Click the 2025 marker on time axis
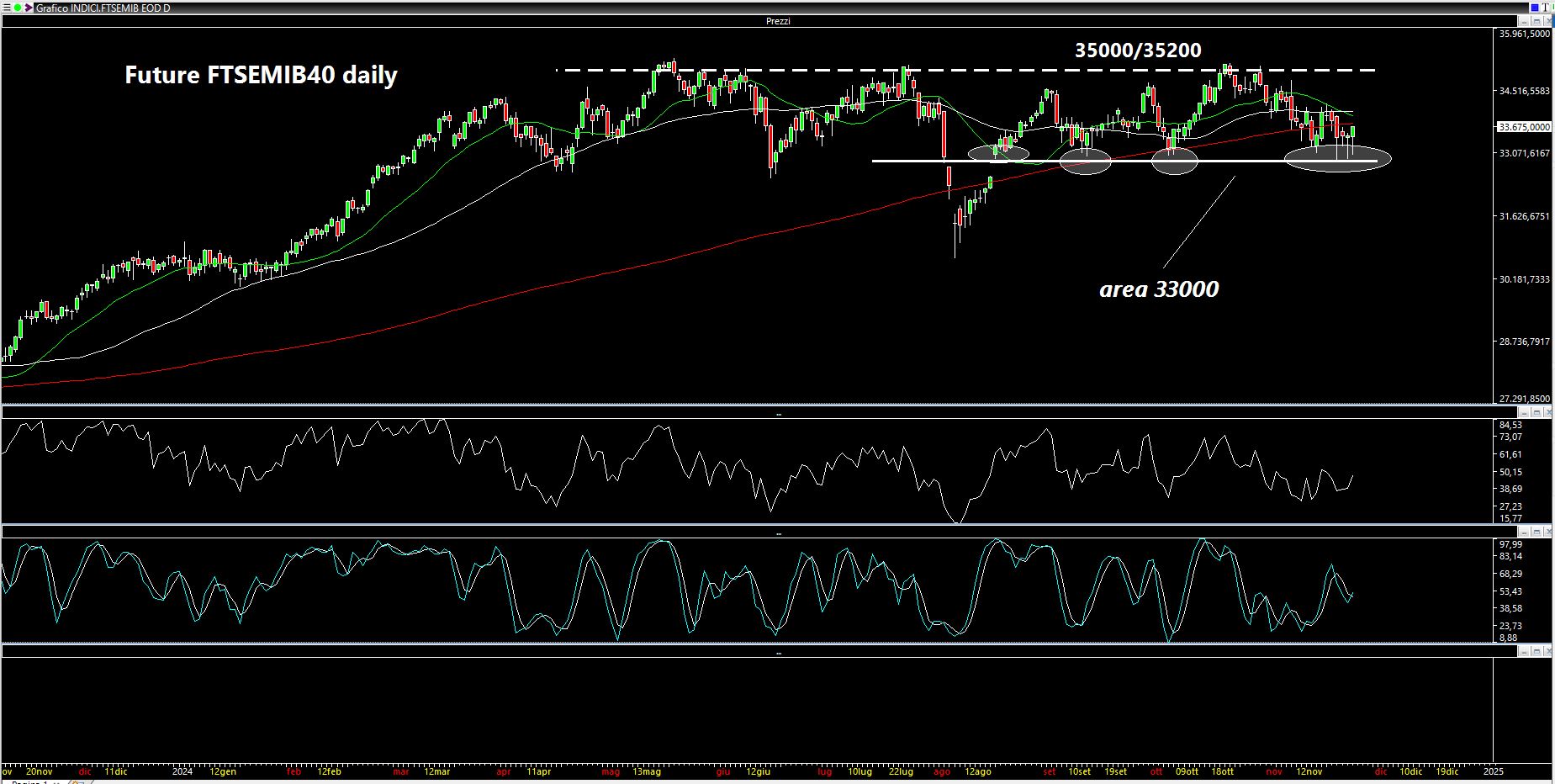The height and width of the screenshot is (784, 1555). (1493, 771)
